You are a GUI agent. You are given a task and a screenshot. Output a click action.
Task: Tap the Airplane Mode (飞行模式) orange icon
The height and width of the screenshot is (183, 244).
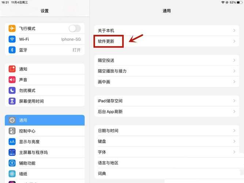coord(12,29)
